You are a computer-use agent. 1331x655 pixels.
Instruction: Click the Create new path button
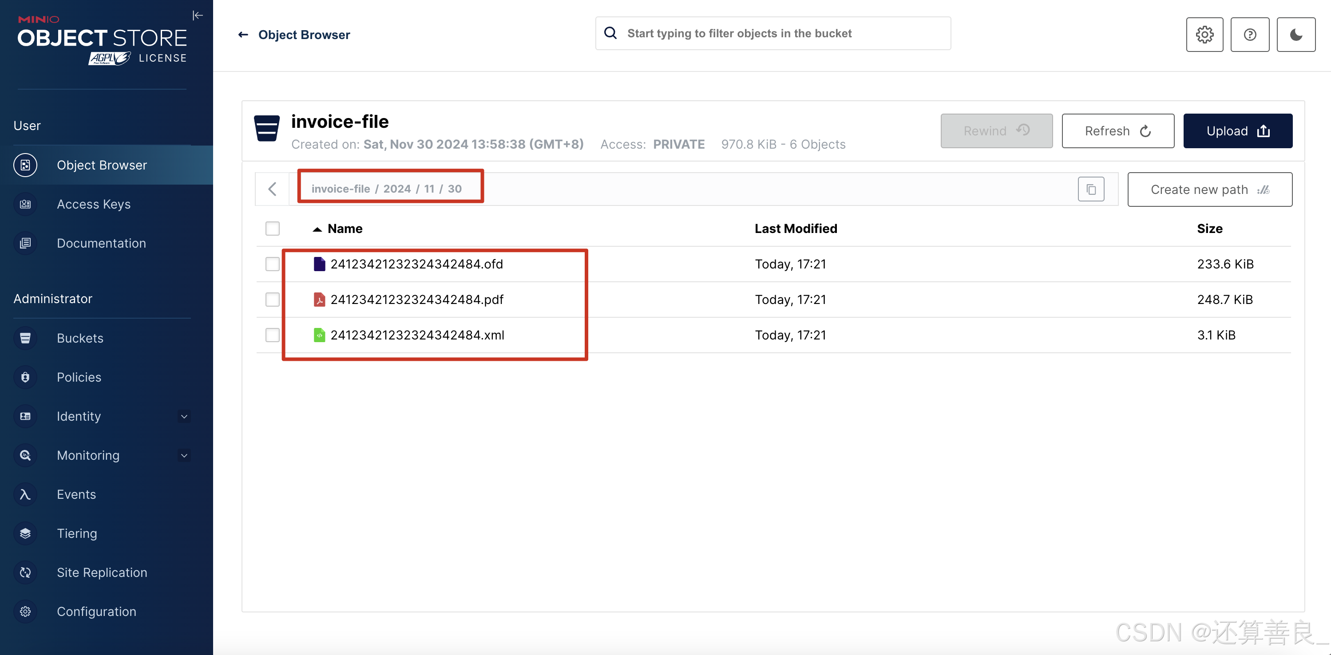(1210, 189)
